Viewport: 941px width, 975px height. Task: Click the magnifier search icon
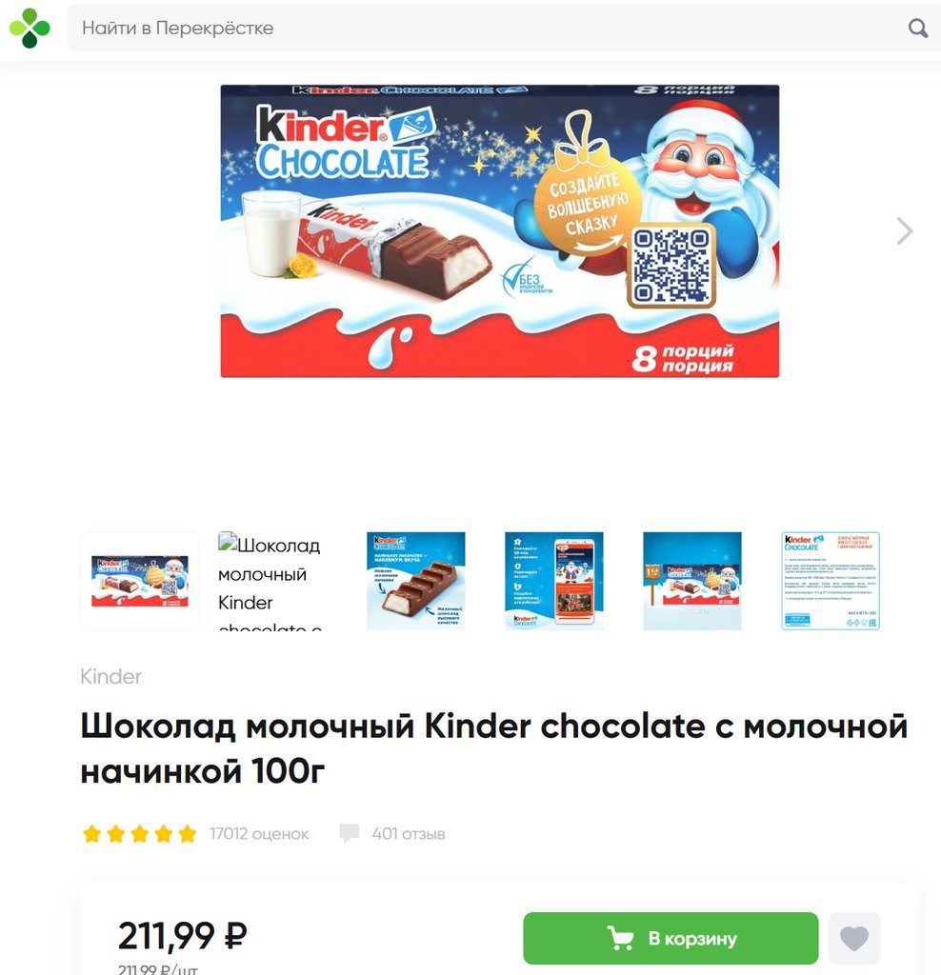(x=918, y=28)
